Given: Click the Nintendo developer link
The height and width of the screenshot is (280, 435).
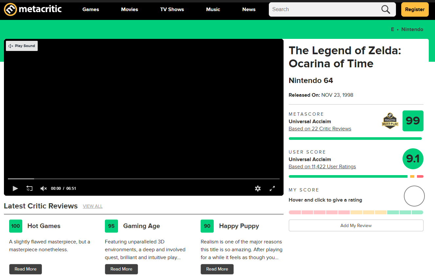Looking at the screenshot, I should (x=412, y=29).
